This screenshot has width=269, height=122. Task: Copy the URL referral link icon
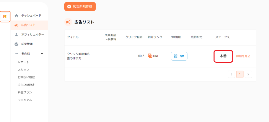(x=150, y=56)
